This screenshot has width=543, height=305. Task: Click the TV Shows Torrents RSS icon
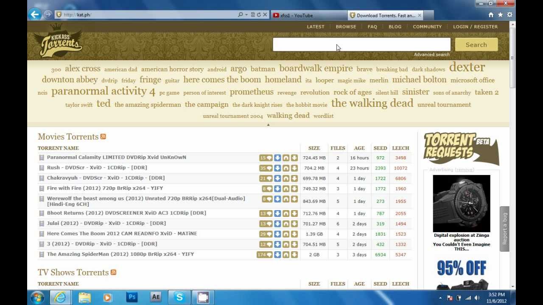tap(113, 272)
